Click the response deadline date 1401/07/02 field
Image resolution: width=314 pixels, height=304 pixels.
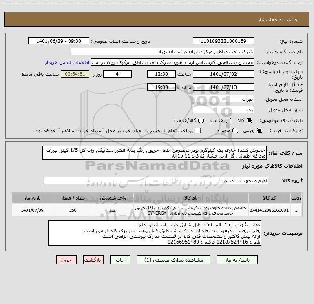coord(223,74)
